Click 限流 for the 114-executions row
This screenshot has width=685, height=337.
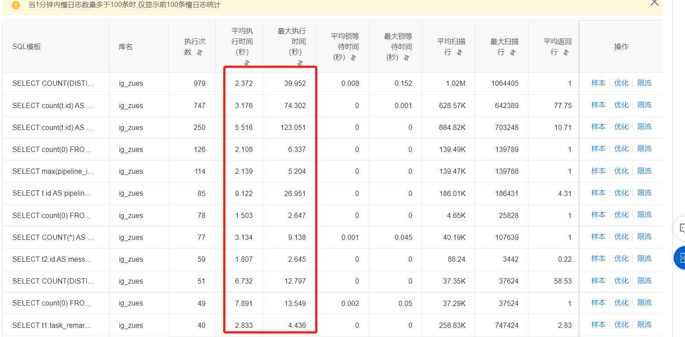tap(644, 171)
